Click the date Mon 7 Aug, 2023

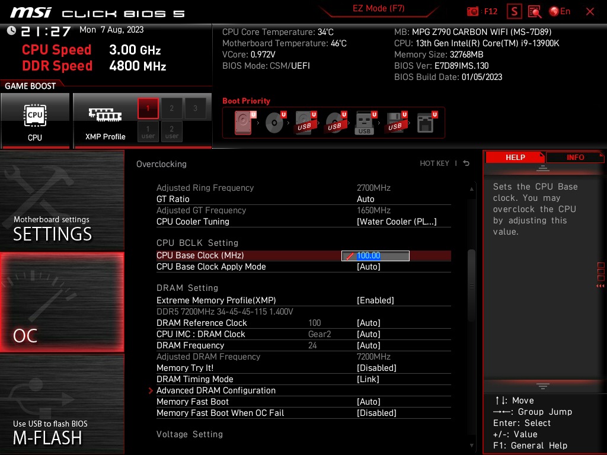tap(111, 30)
